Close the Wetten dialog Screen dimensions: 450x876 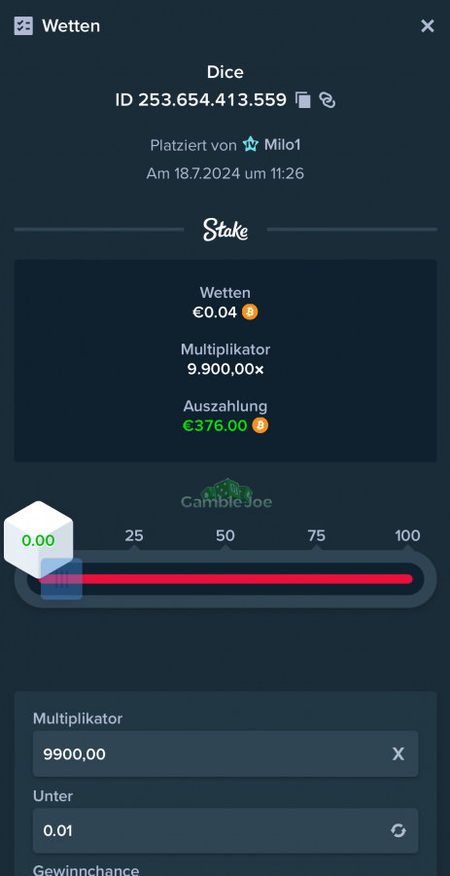tap(427, 25)
